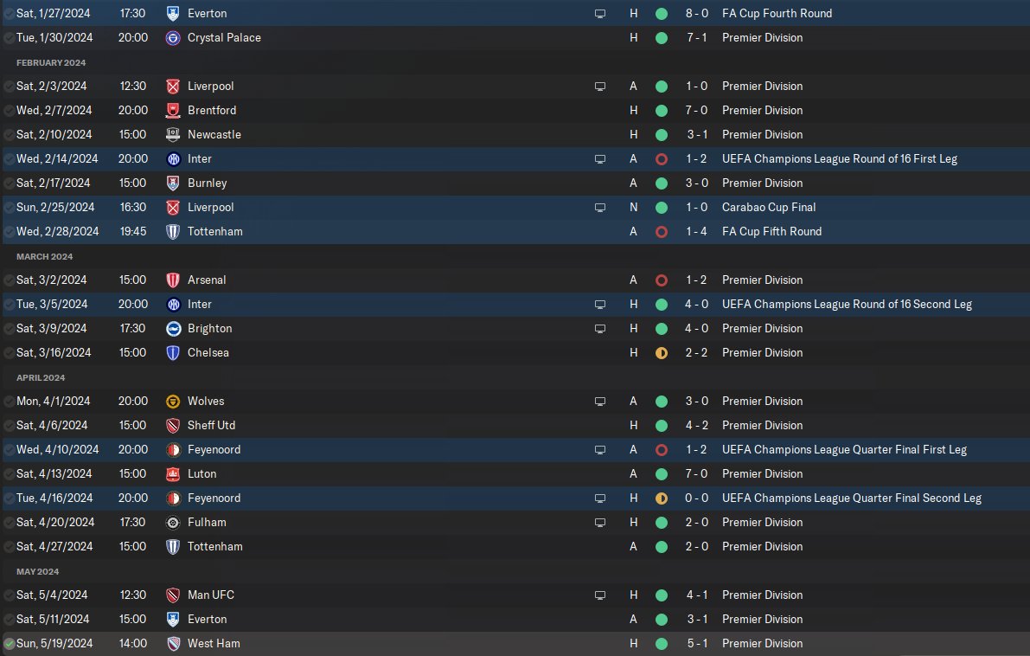This screenshot has height=656, width=1030.
Task: Click the checkmark beside Sat 3/16/2024 date
Action: tap(9, 353)
